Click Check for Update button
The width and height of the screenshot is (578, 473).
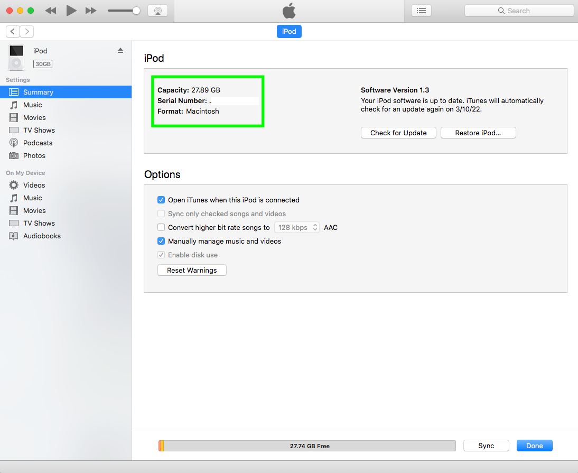point(398,133)
